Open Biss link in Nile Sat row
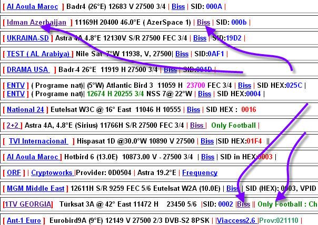The height and width of the screenshot is (225, 318). (182, 54)
